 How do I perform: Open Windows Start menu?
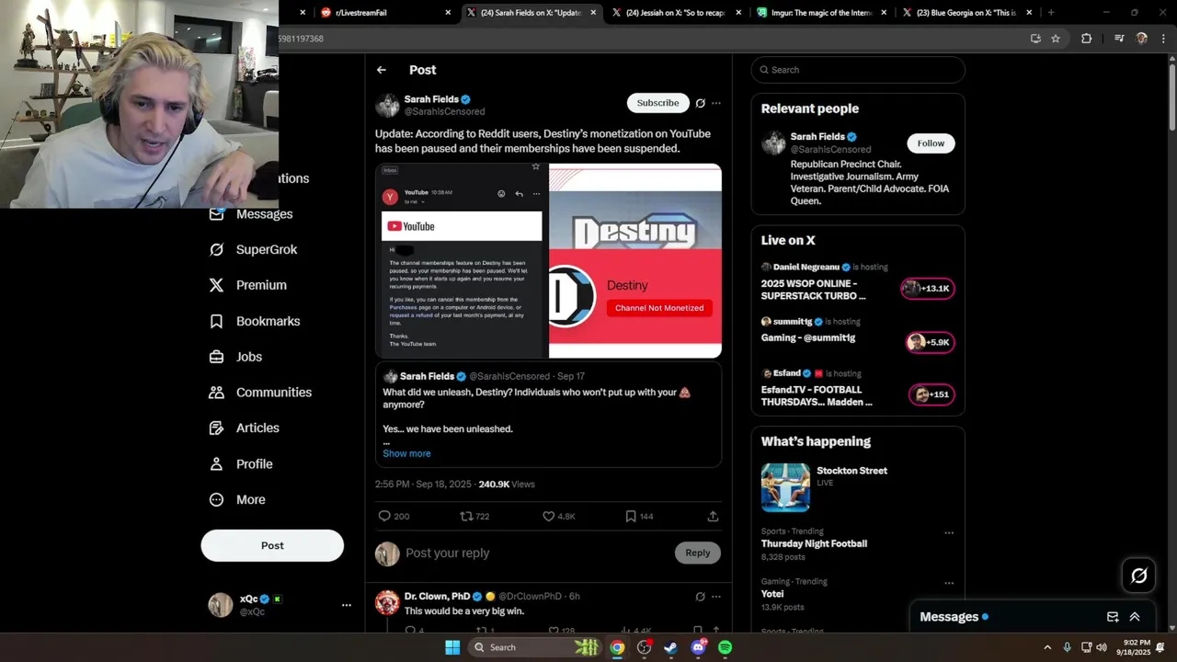pos(452,647)
